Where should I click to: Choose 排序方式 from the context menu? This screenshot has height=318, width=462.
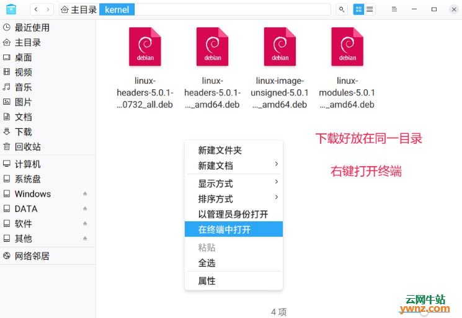click(x=234, y=199)
